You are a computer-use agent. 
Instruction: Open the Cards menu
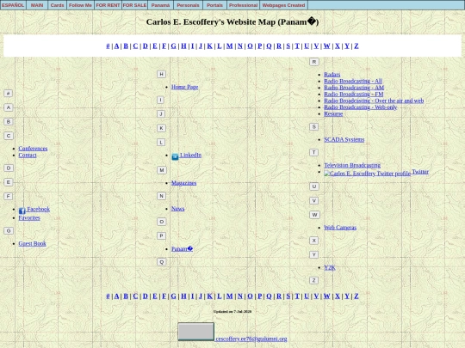coord(57,5)
